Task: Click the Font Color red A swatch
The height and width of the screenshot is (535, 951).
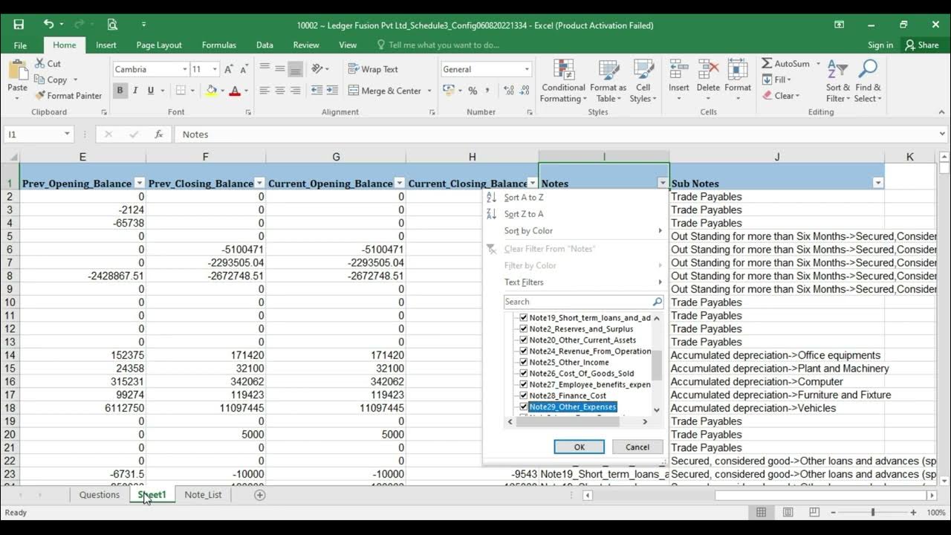Action: [x=235, y=91]
